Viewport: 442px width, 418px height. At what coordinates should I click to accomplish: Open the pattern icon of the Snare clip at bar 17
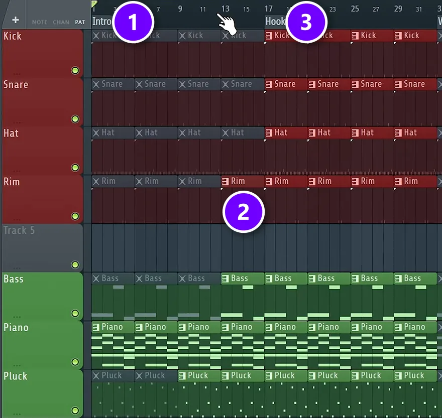(269, 84)
